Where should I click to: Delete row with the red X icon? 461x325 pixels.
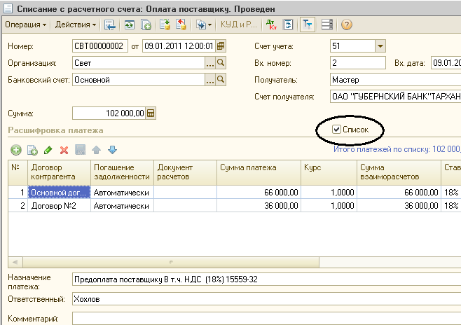[x=64, y=150]
